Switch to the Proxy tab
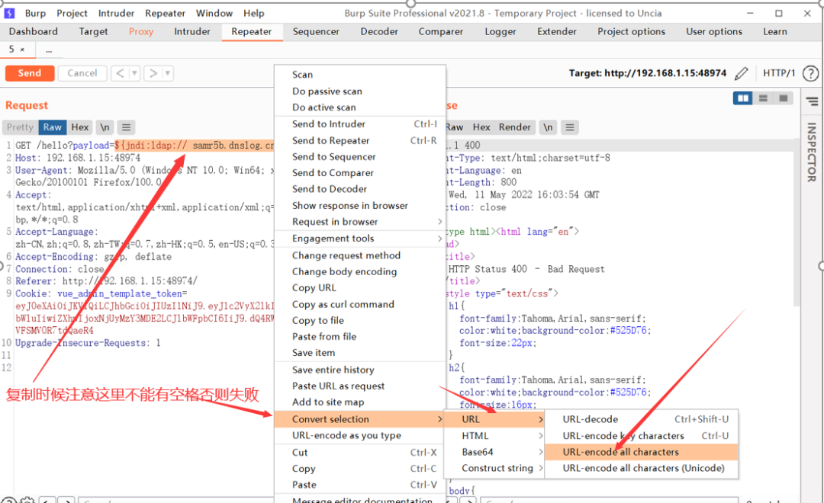824x503 pixels. tap(141, 31)
